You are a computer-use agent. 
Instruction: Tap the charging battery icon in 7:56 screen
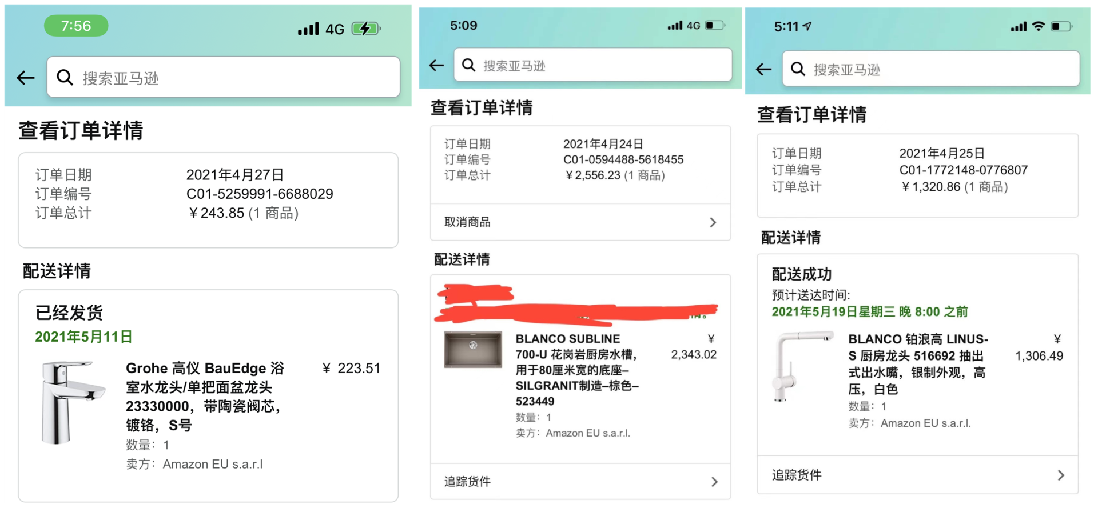[x=366, y=29]
